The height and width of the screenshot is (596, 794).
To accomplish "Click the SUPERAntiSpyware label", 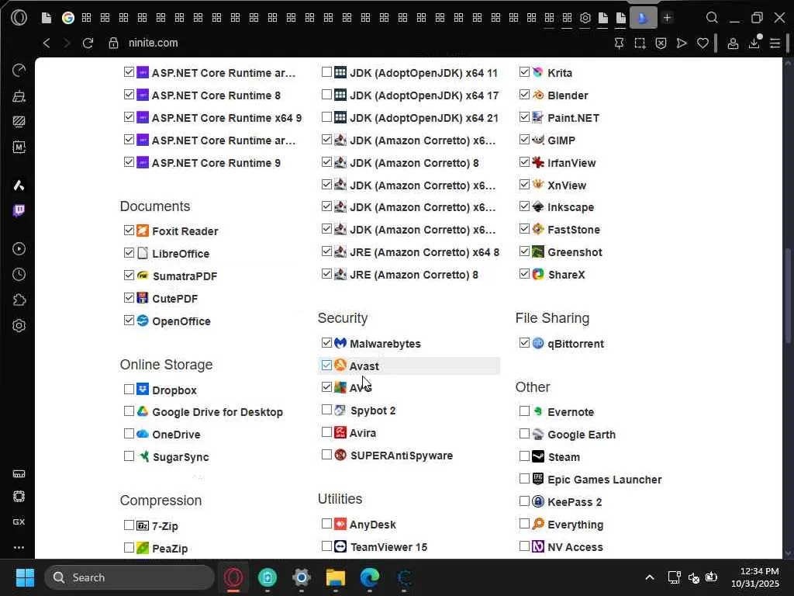I will tap(402, 456).
